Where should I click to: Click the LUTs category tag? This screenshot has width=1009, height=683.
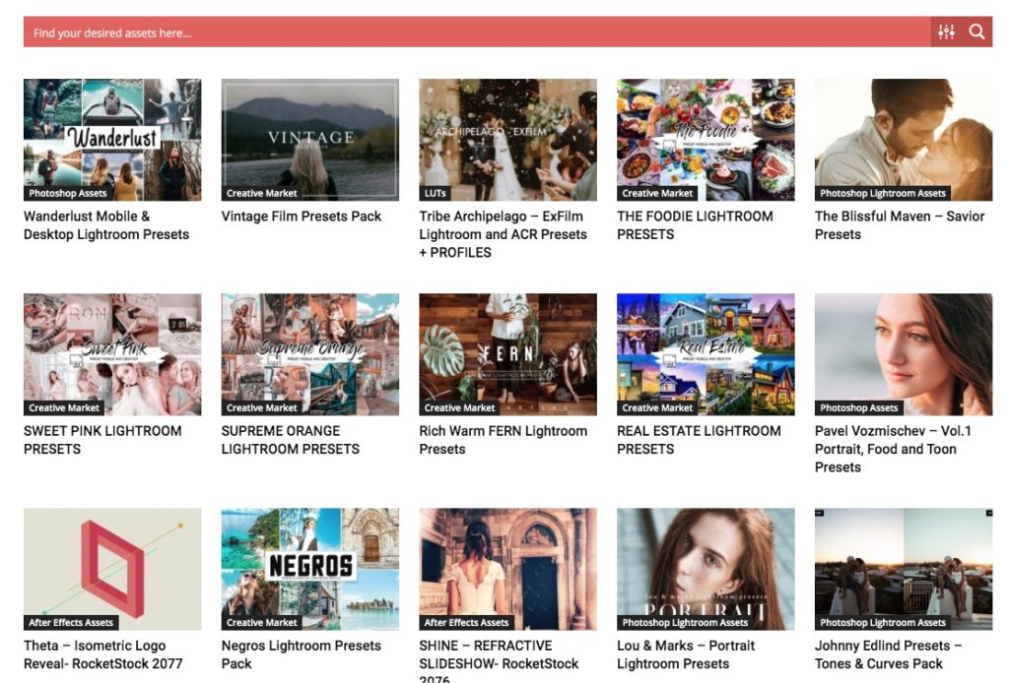click(x=435, y=194)
